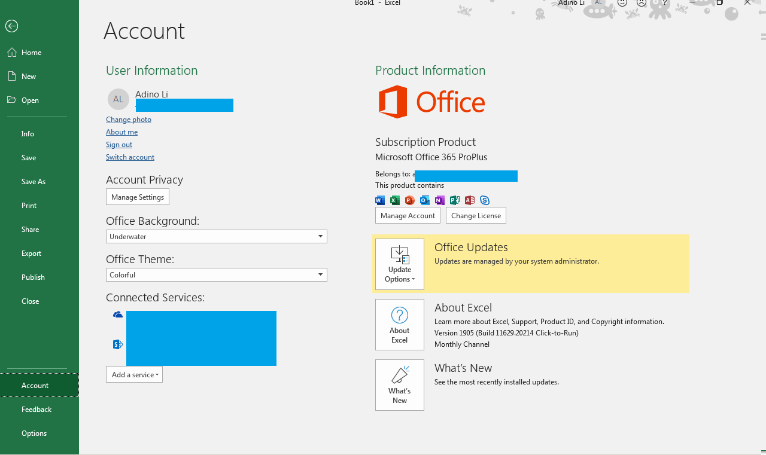This screenshot has height=455, width=766.
Task: Click the Sign out link
Action: tap(119, 145)
